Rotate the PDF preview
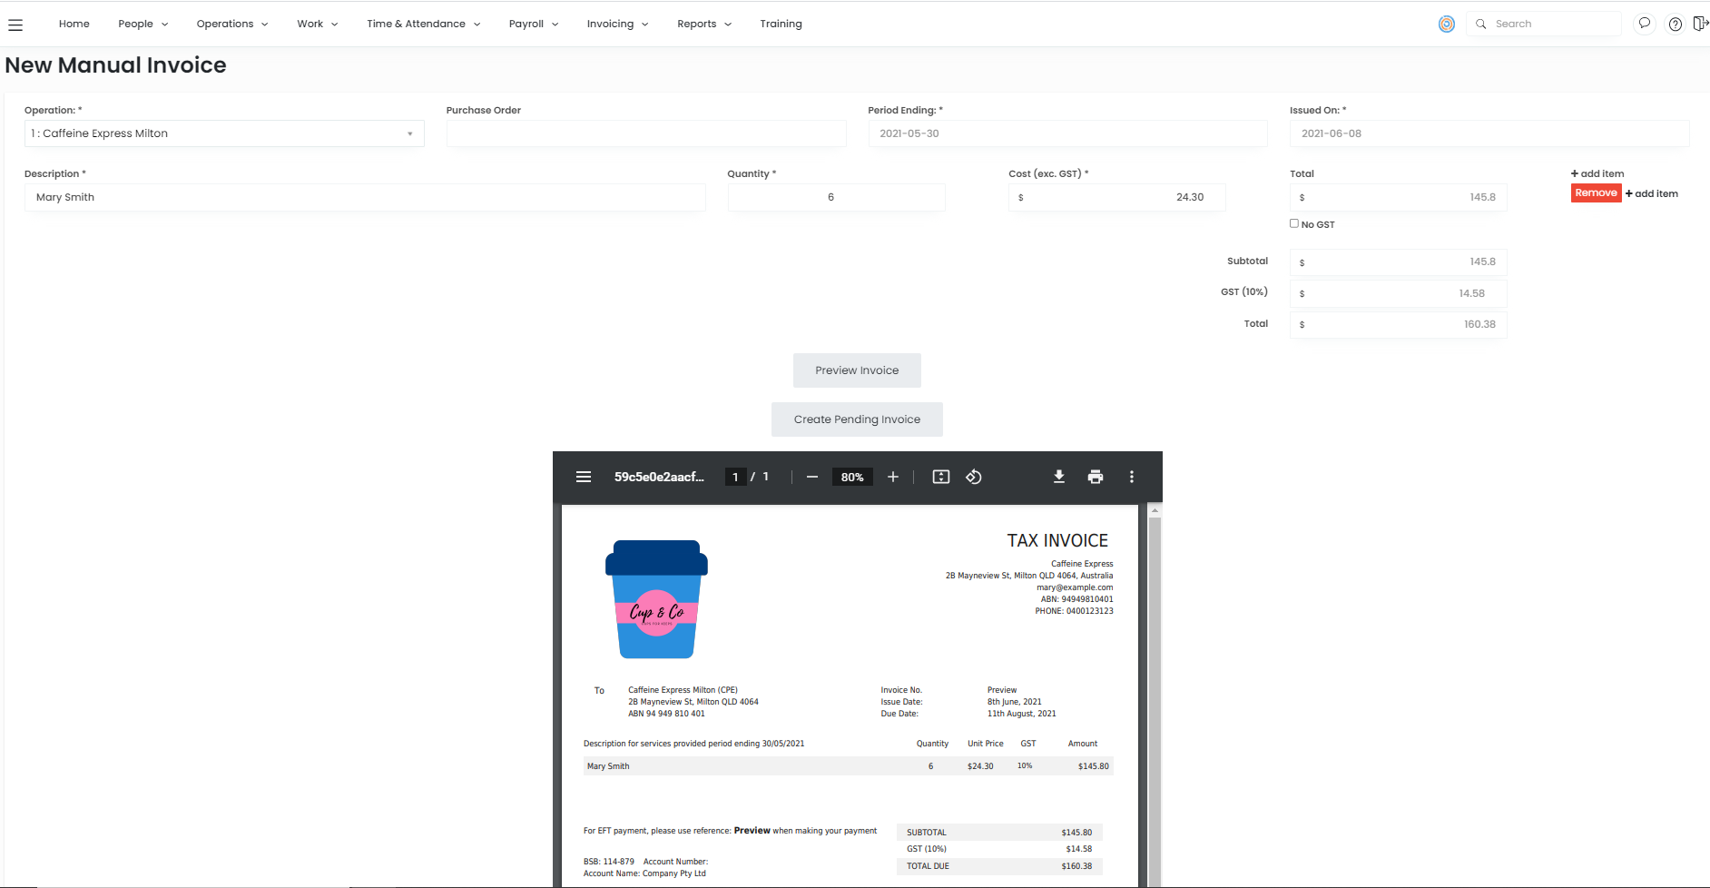The height and width of the screenshot is (888, 1710). 974,477
